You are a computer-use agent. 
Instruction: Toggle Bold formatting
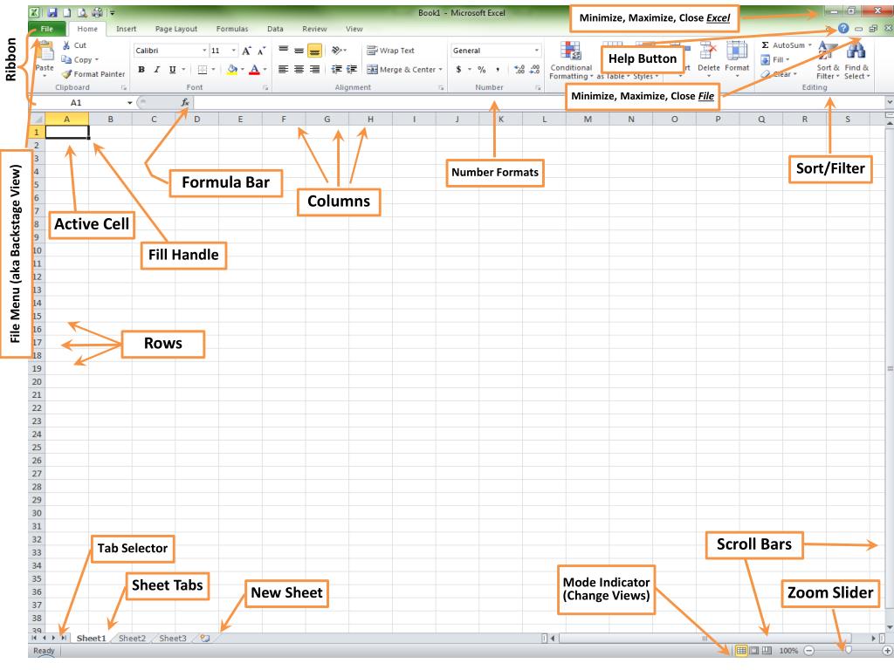point(141,70)
